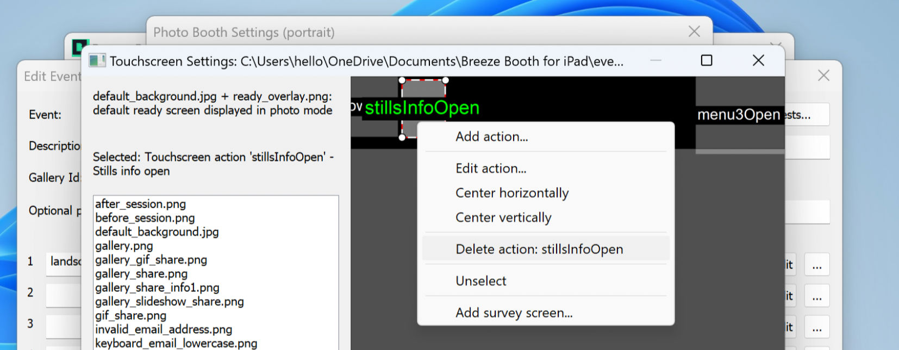Pick gallery_share_info1.png from list
The image size is (899, 350).
[x=157, y=288]
